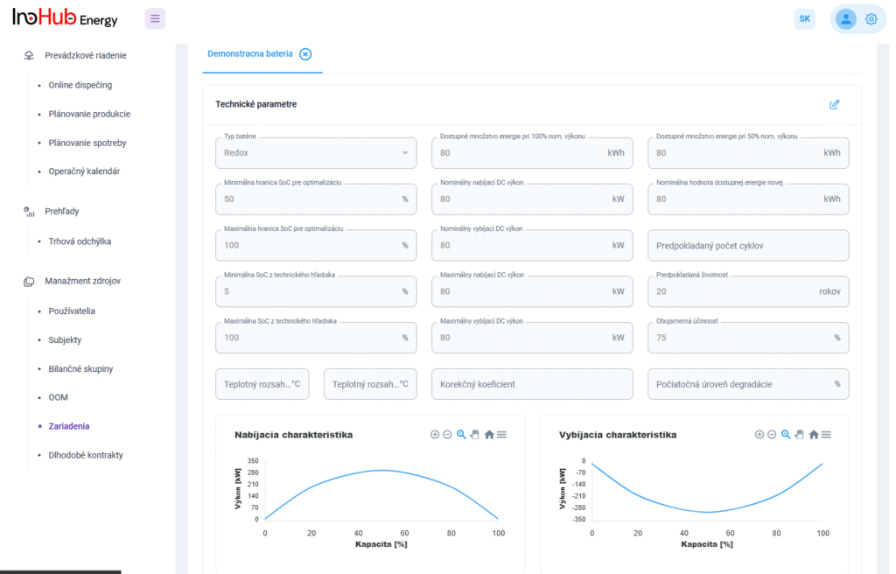Open settings via the gear icon
Screen dimensions: 896x574
[871, 19]
